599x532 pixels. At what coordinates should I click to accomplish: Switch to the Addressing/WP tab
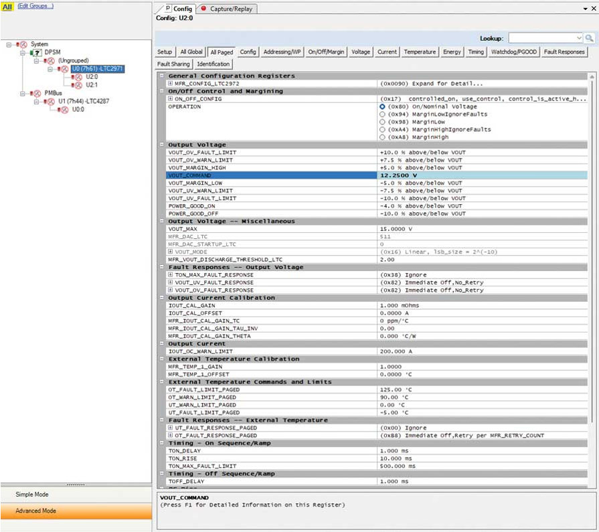tap(282, 52)
